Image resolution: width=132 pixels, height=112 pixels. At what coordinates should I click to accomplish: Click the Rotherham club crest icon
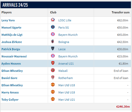(x=53, y=77)
